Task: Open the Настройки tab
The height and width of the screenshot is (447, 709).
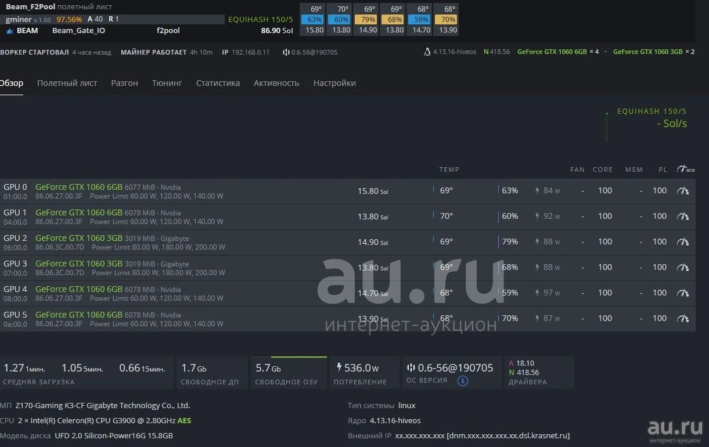Action: coord(334,83)
